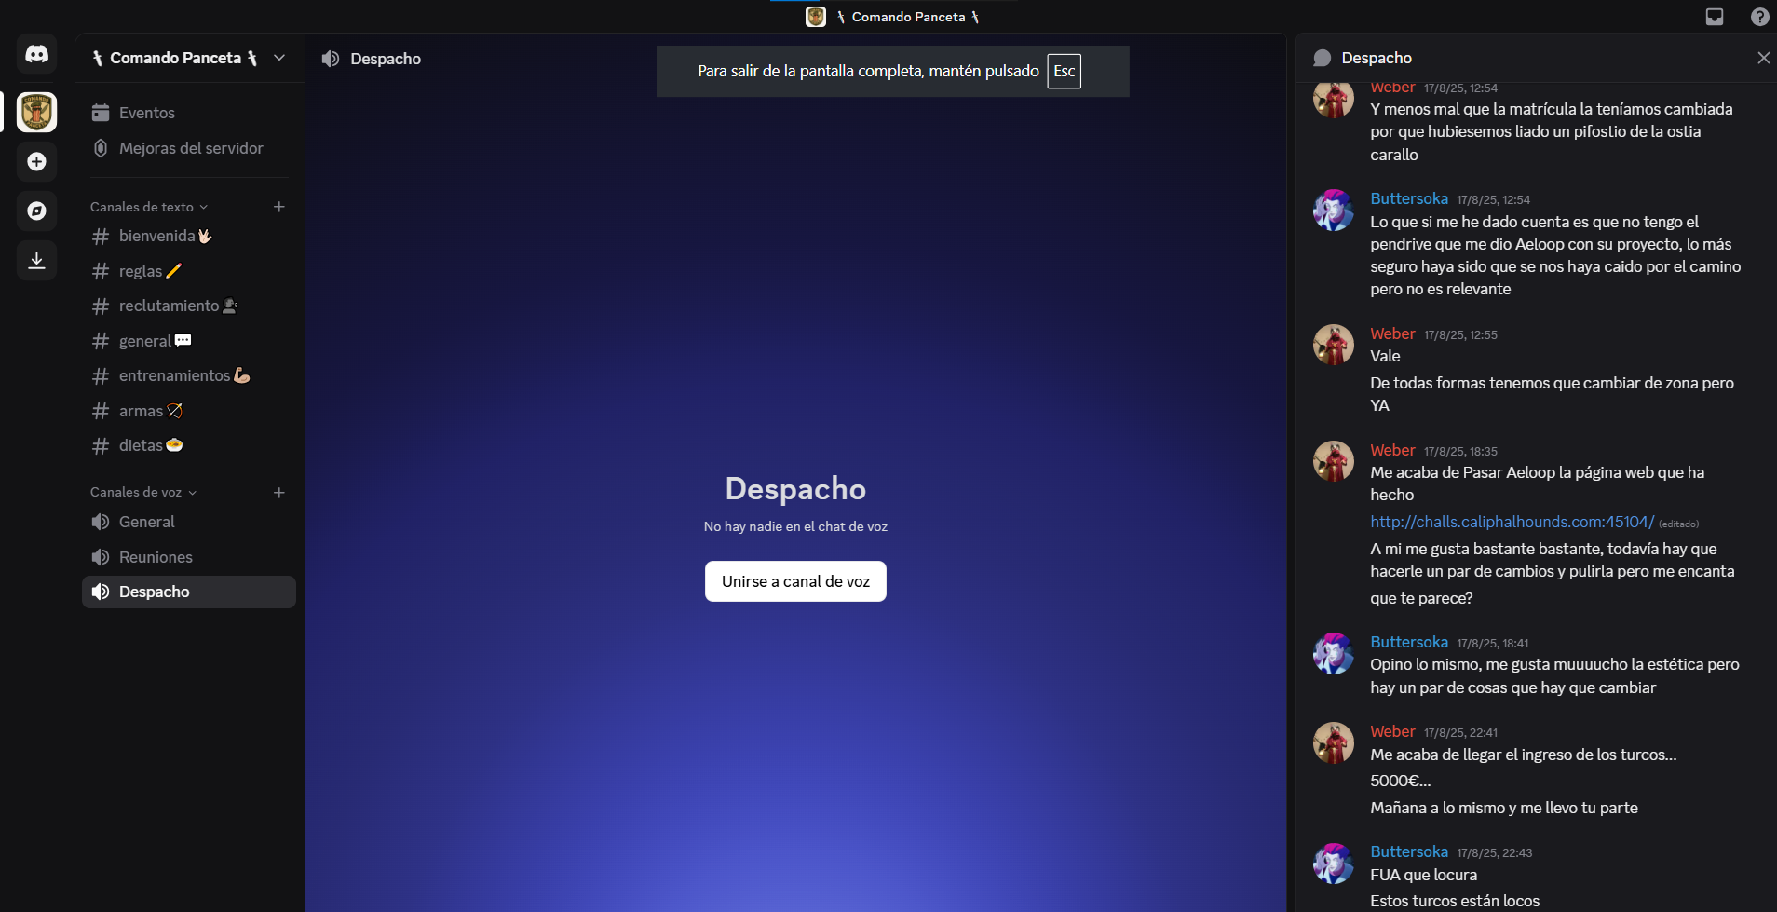Screen dimensions: 1777x912
Task: Collapse the Canales de texto category
Action: point(148,207)
